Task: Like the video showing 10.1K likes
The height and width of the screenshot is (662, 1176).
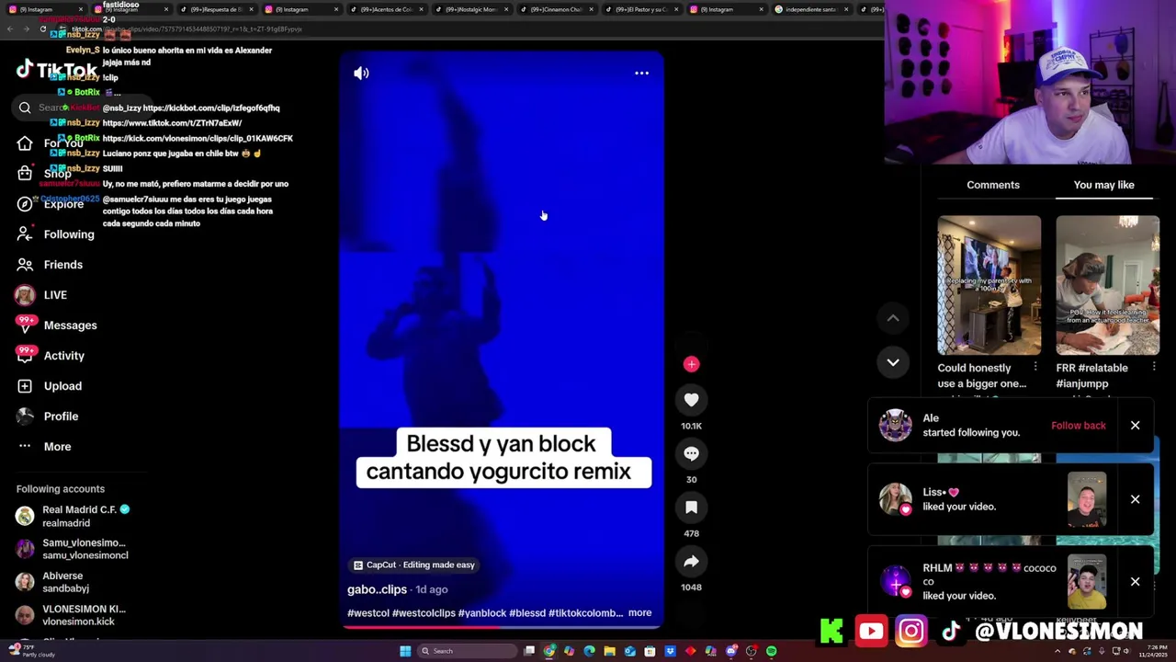Action: click(691, 399)
